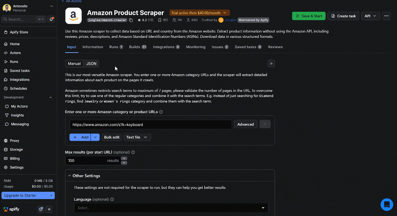Screen dimensions: 397x216
Task: Increase Max results using the stepper arrow
Action: [124, 159]
